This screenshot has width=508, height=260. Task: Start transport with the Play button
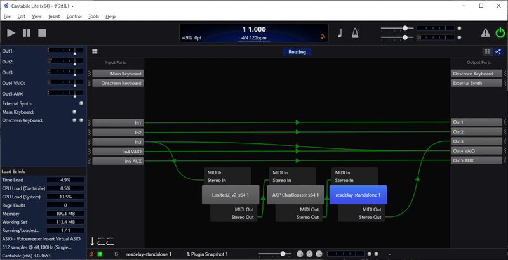tap(11, 33)
